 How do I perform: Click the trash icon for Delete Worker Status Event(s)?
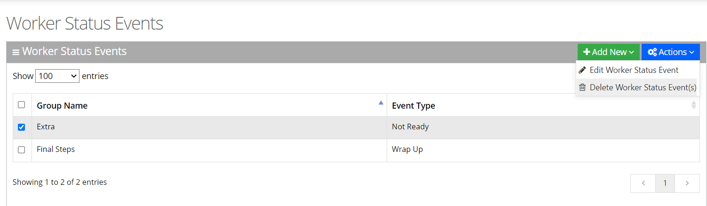(x=582, y=87)
